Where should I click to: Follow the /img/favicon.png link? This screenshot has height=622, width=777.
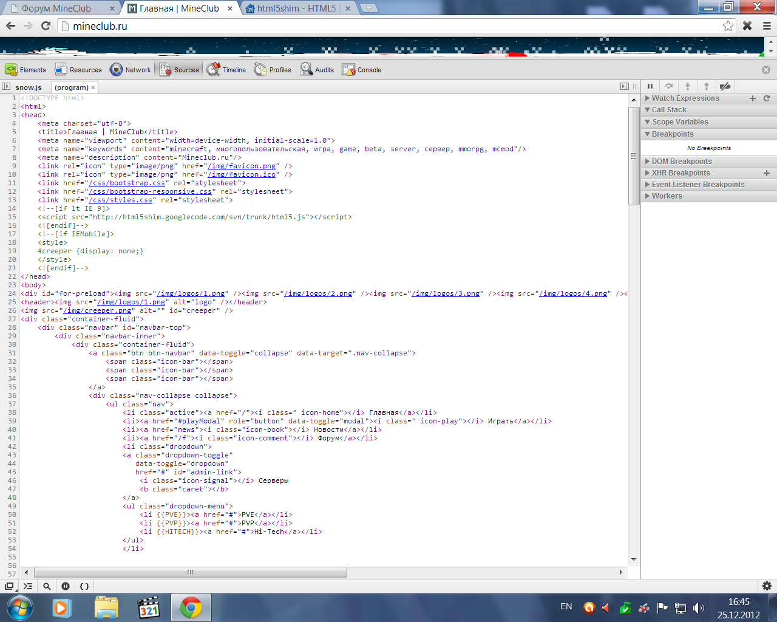(x=243, y=166)
